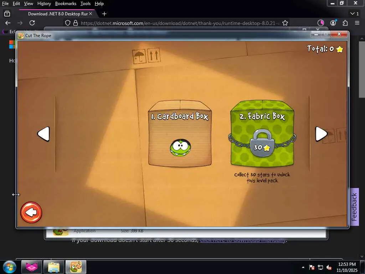Open Firefox Edit menu
The width and height of the screenshot is (365, 274).
click(x=16, y=4)
